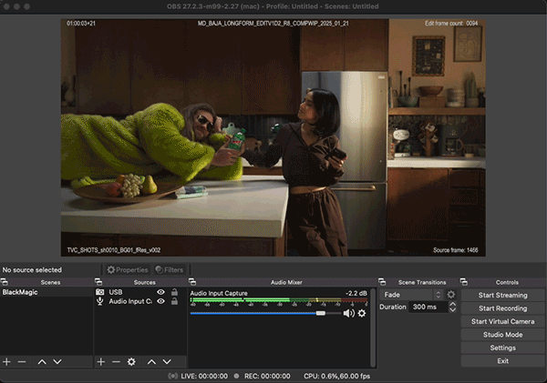Click the Audio Mixer scrollbar
Screen dimensions: 547x383
click(373, 328)
